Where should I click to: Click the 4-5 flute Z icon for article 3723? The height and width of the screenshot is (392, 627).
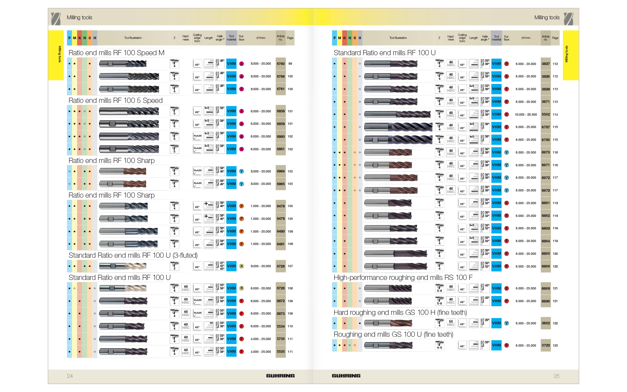(x=440, y=345)
